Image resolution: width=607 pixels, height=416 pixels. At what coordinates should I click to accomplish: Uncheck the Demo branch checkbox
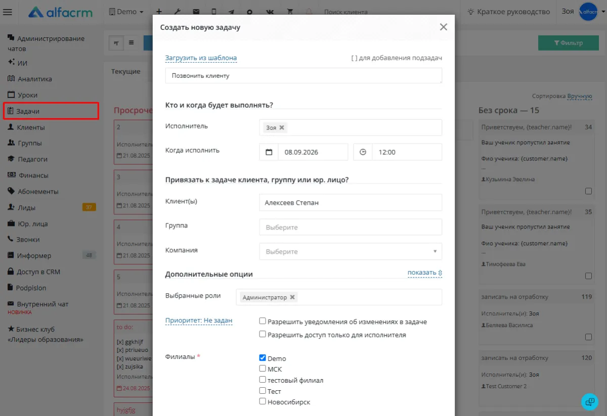tap(263, 358)
